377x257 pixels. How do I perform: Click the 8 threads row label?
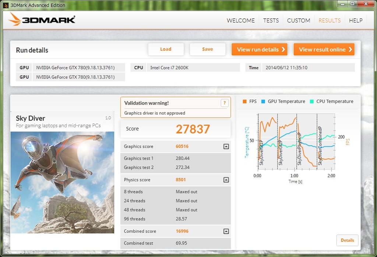(x=133, y=192)
